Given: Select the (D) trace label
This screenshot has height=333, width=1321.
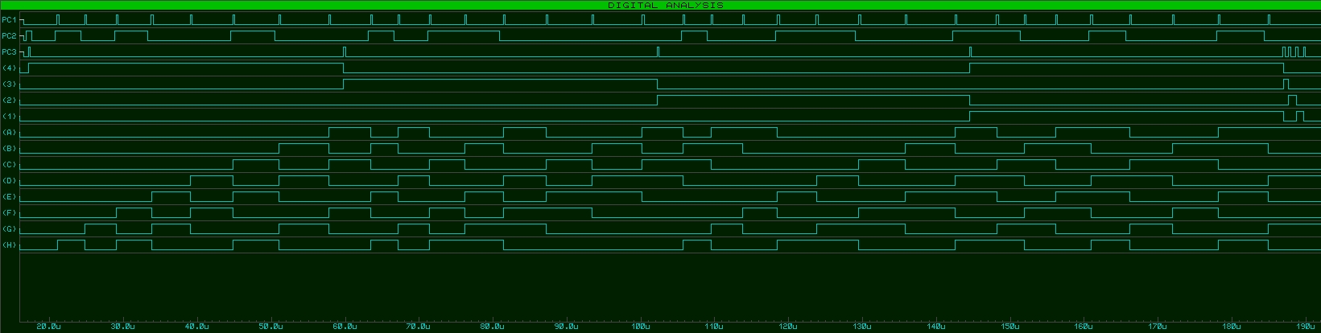Looking at the screenshot, I should pos(9,180).
